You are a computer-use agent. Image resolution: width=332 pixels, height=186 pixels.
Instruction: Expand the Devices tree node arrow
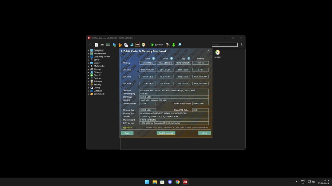[88, 78]
